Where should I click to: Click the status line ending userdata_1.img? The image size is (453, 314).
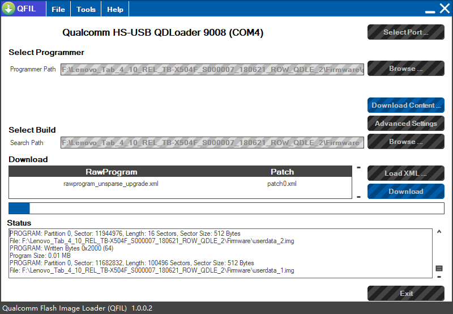pos(152,270)
